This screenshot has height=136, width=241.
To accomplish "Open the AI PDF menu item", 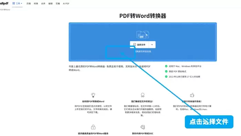I will point(66,3).
